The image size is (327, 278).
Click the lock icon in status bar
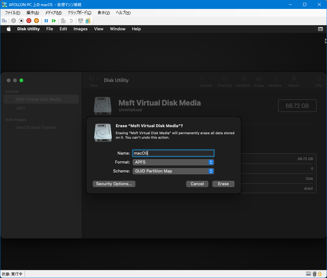coord(320,274)
